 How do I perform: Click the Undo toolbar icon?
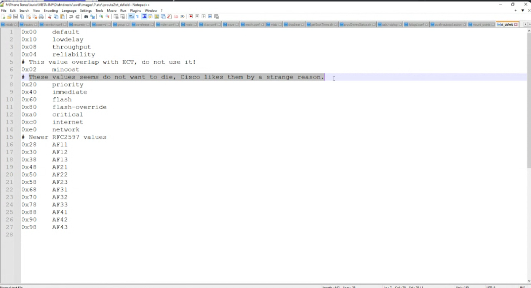71,17
